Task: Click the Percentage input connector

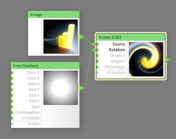Action: tap(97, 67)
